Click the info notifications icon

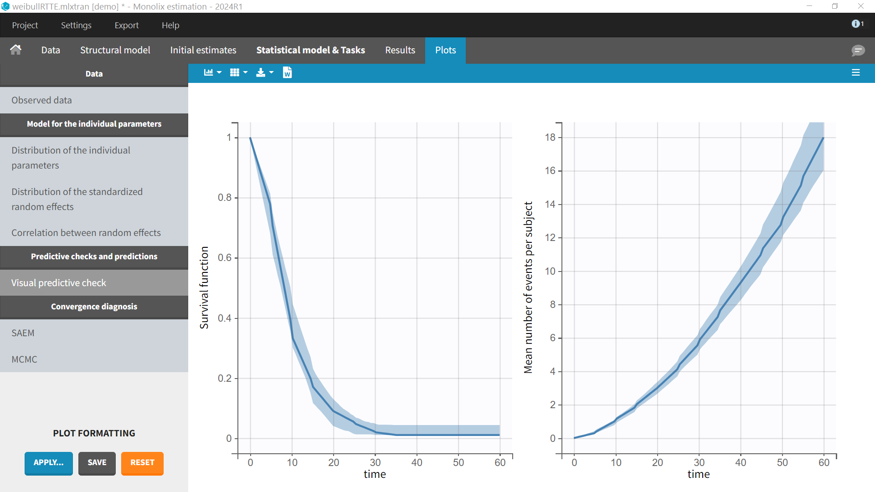(x=857, y=24)
